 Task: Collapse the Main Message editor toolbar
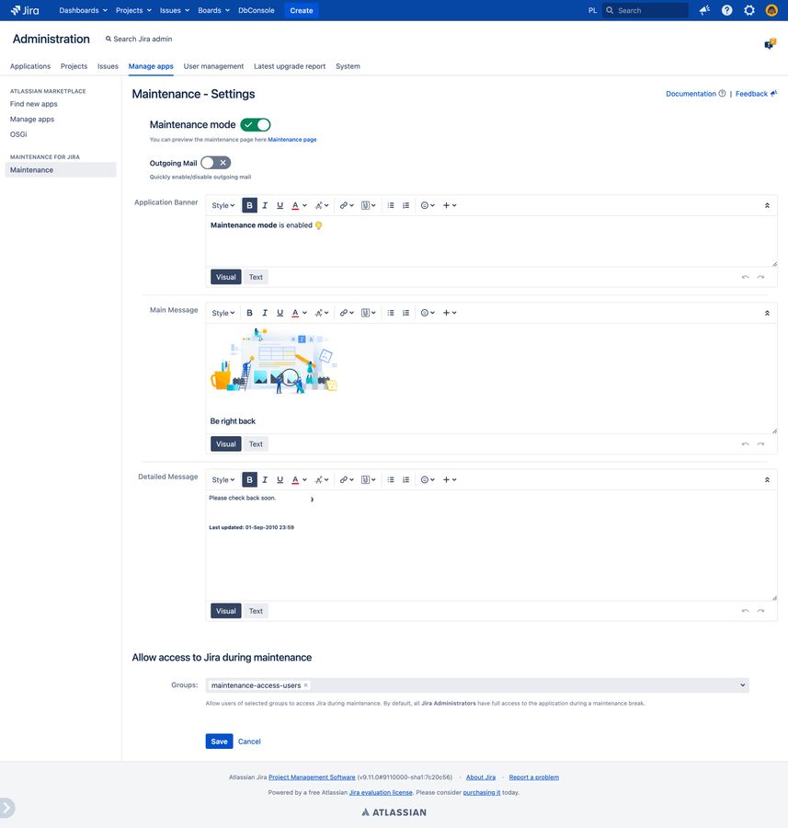767,313
